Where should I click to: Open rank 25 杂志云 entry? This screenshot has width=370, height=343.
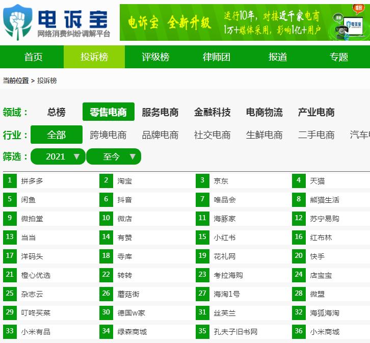[x=32, y=295]
